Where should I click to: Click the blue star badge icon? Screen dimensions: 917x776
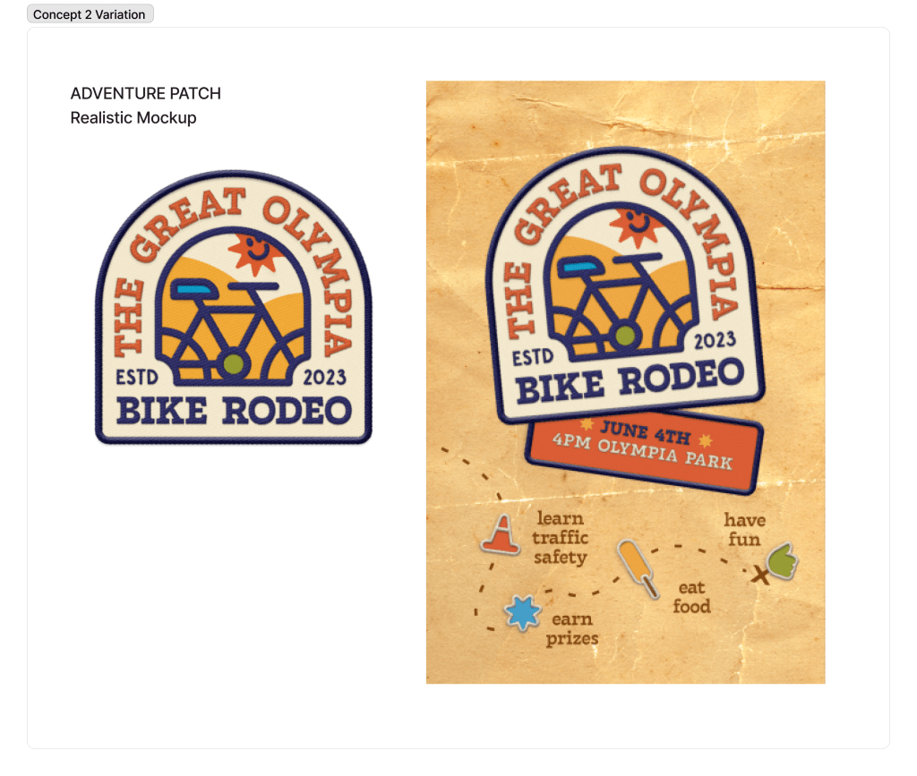pyautogui.click(x=522, y=613)
